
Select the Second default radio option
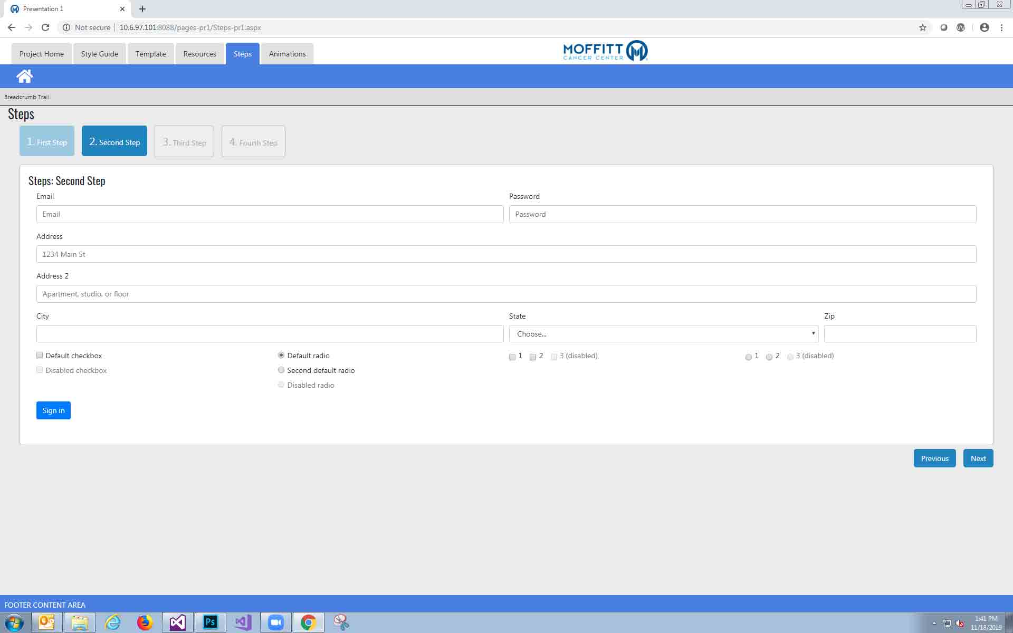tap(281, 370)
